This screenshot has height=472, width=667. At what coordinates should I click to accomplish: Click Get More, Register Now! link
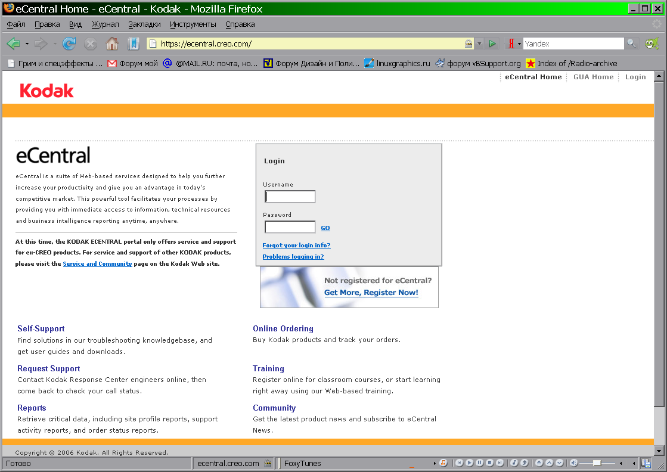pos(371,293)
